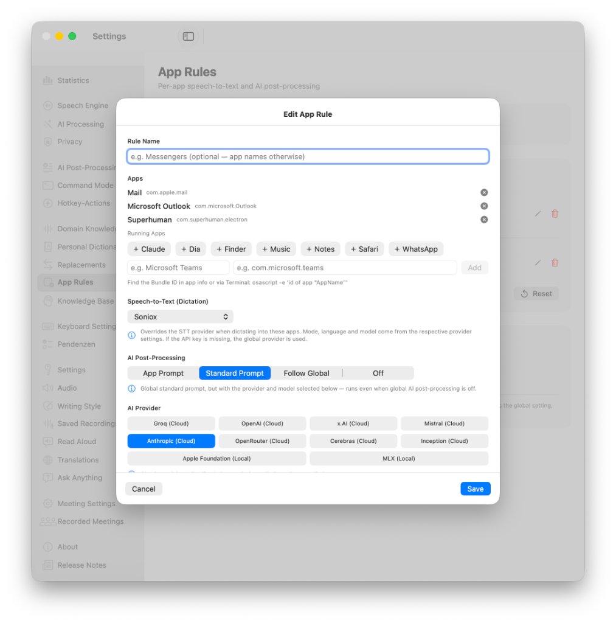Add Notes from running apps

tap(320, 249)
